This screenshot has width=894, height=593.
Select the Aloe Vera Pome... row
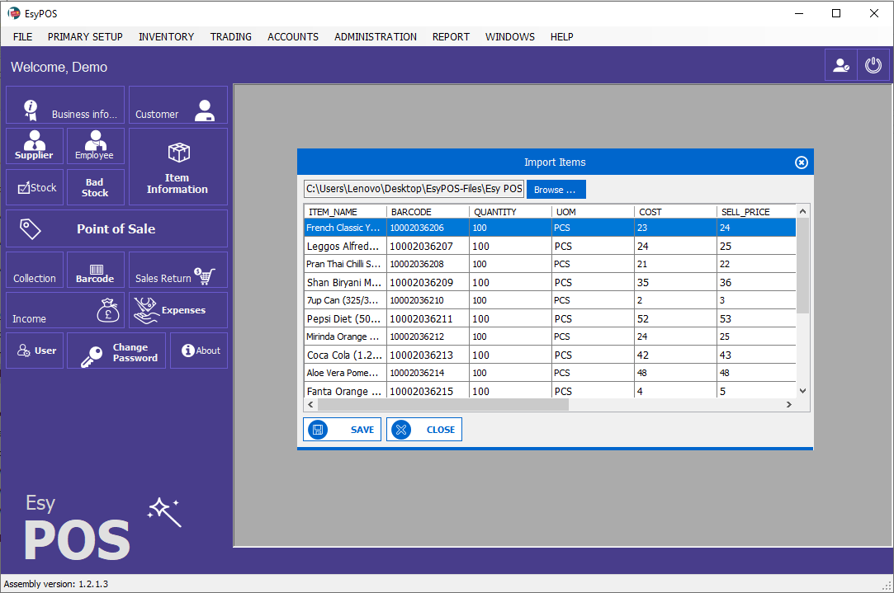pos(551,373)
